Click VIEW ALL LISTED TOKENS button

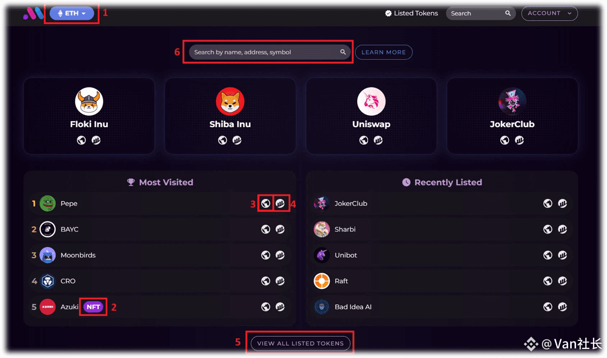pyautogui.click(x=301, y=343)
